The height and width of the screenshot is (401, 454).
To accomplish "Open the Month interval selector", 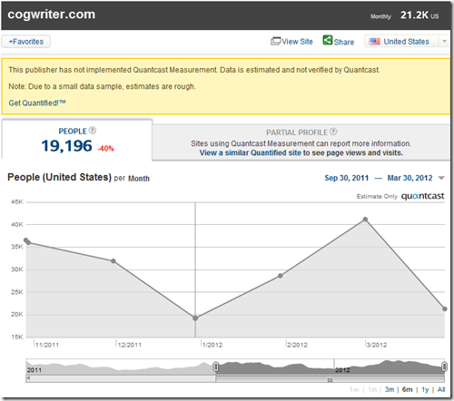I will [139, 179].
